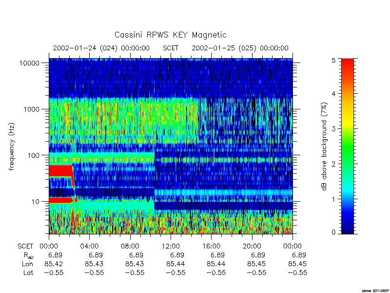Click the light blue band near 15 Hz after 12:00
The width and height of the screenshot is (390, 293).
pos(223,192)
